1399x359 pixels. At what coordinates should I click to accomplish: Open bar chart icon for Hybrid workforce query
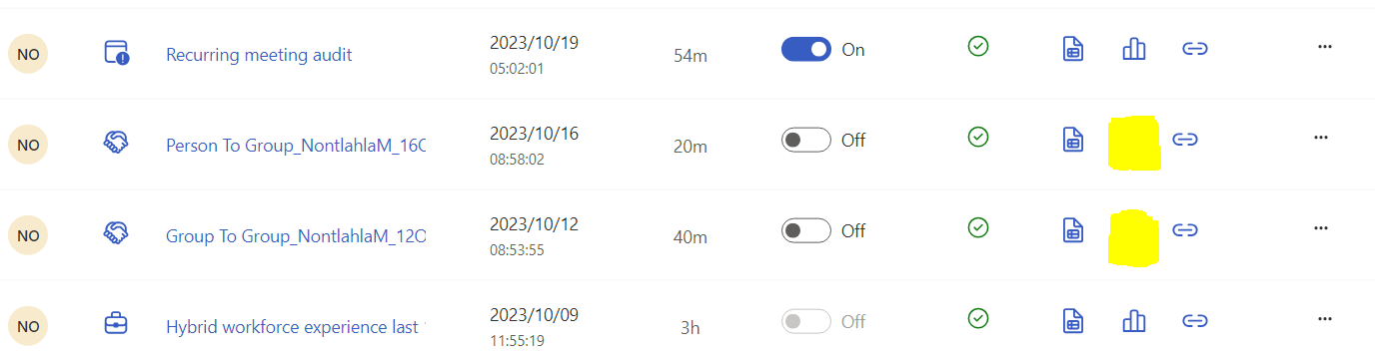pos(1134,321)
